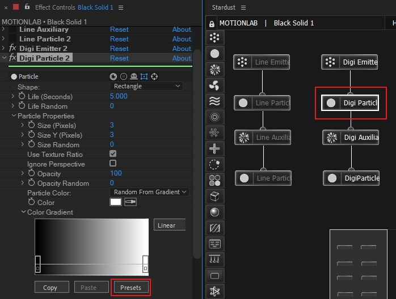Click the plus icon in the Stardust toolbar

[214, 149]
